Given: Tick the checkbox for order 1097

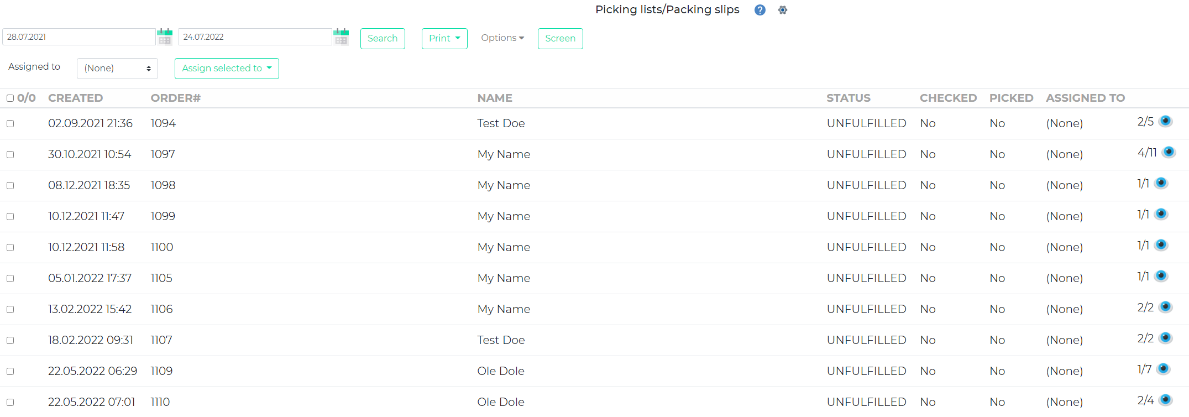Looking at the screenshot, I should pos(10,154).
